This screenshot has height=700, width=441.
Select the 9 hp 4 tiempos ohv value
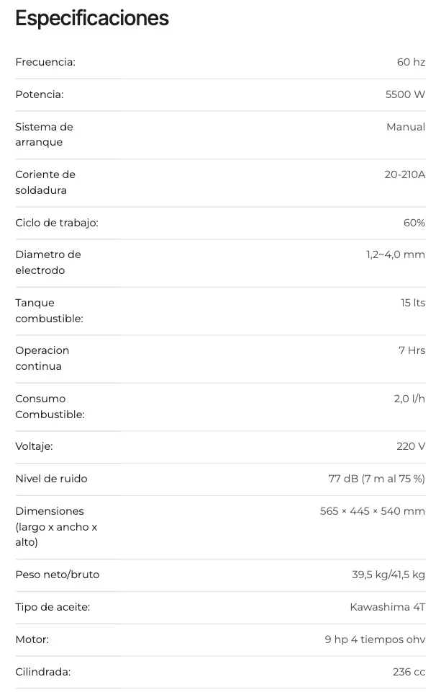coord(375,639)
